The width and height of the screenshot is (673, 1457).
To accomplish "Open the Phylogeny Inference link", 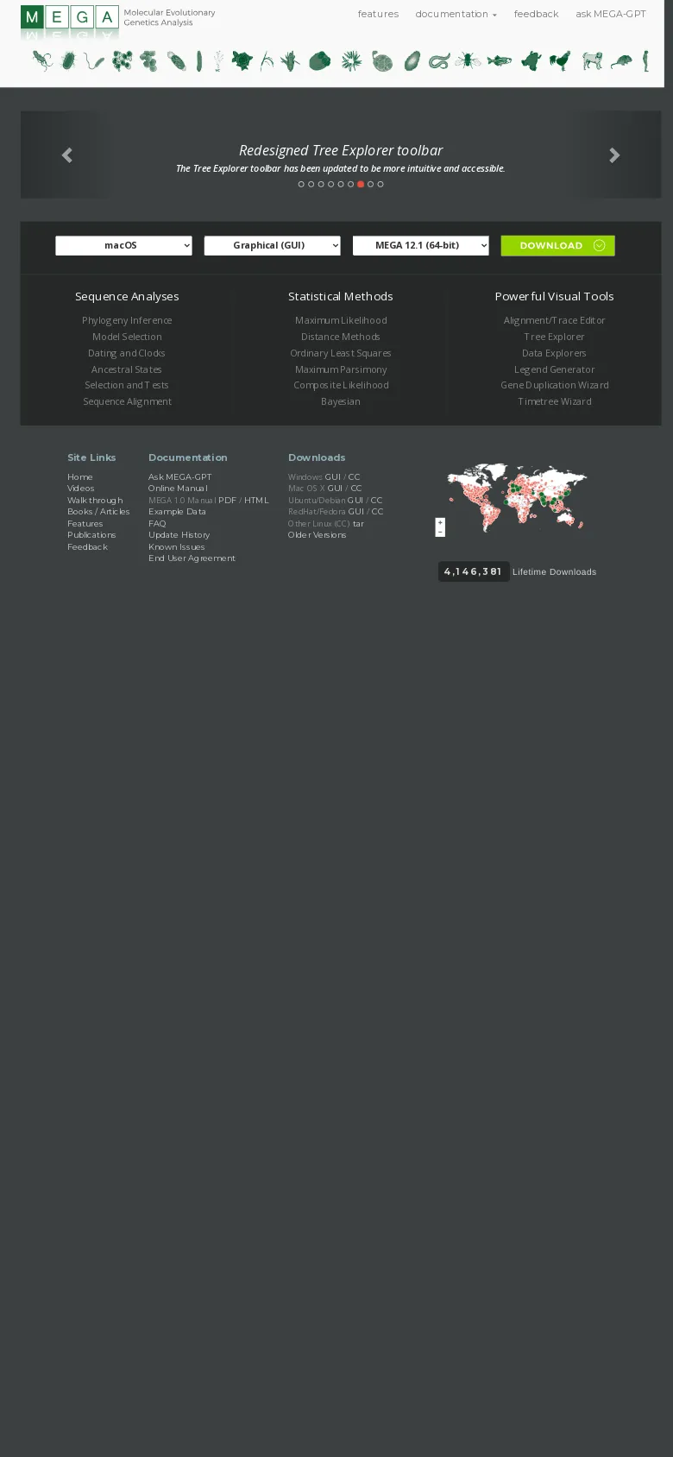I will click(x=127, y=320).
